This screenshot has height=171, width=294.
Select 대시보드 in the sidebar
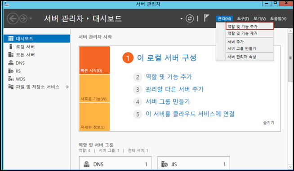(x=37, y=39)
